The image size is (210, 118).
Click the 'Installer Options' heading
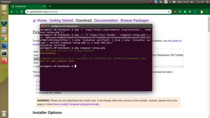tap(47, 113)
